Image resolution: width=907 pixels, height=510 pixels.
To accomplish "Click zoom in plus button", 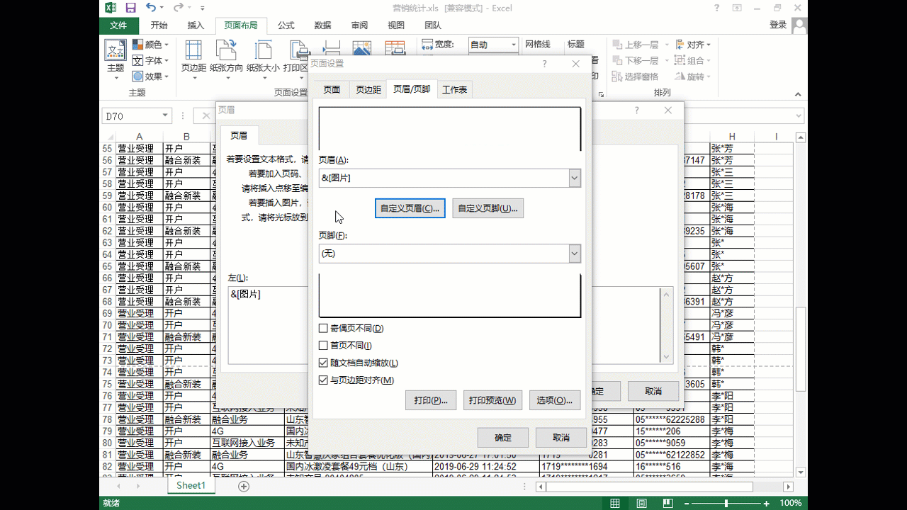I will point(766,503).
